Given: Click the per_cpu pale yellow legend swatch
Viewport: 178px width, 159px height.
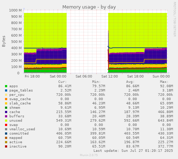Looking at the screenshot, I should pos(6,95).
